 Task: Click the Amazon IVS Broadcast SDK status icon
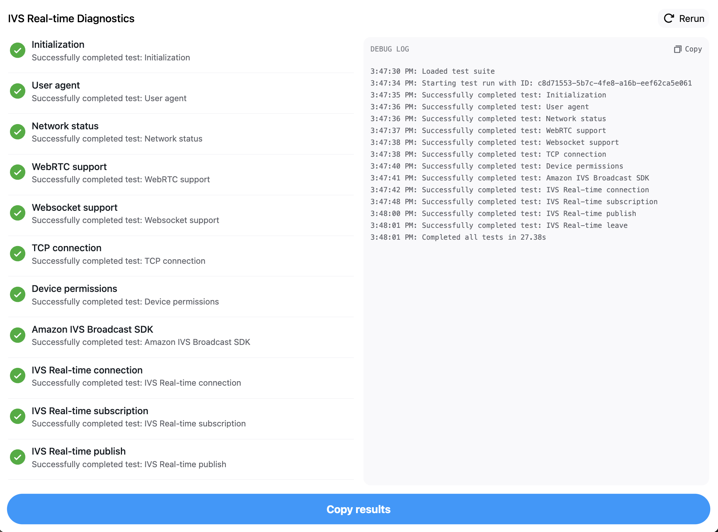[17, 335]
